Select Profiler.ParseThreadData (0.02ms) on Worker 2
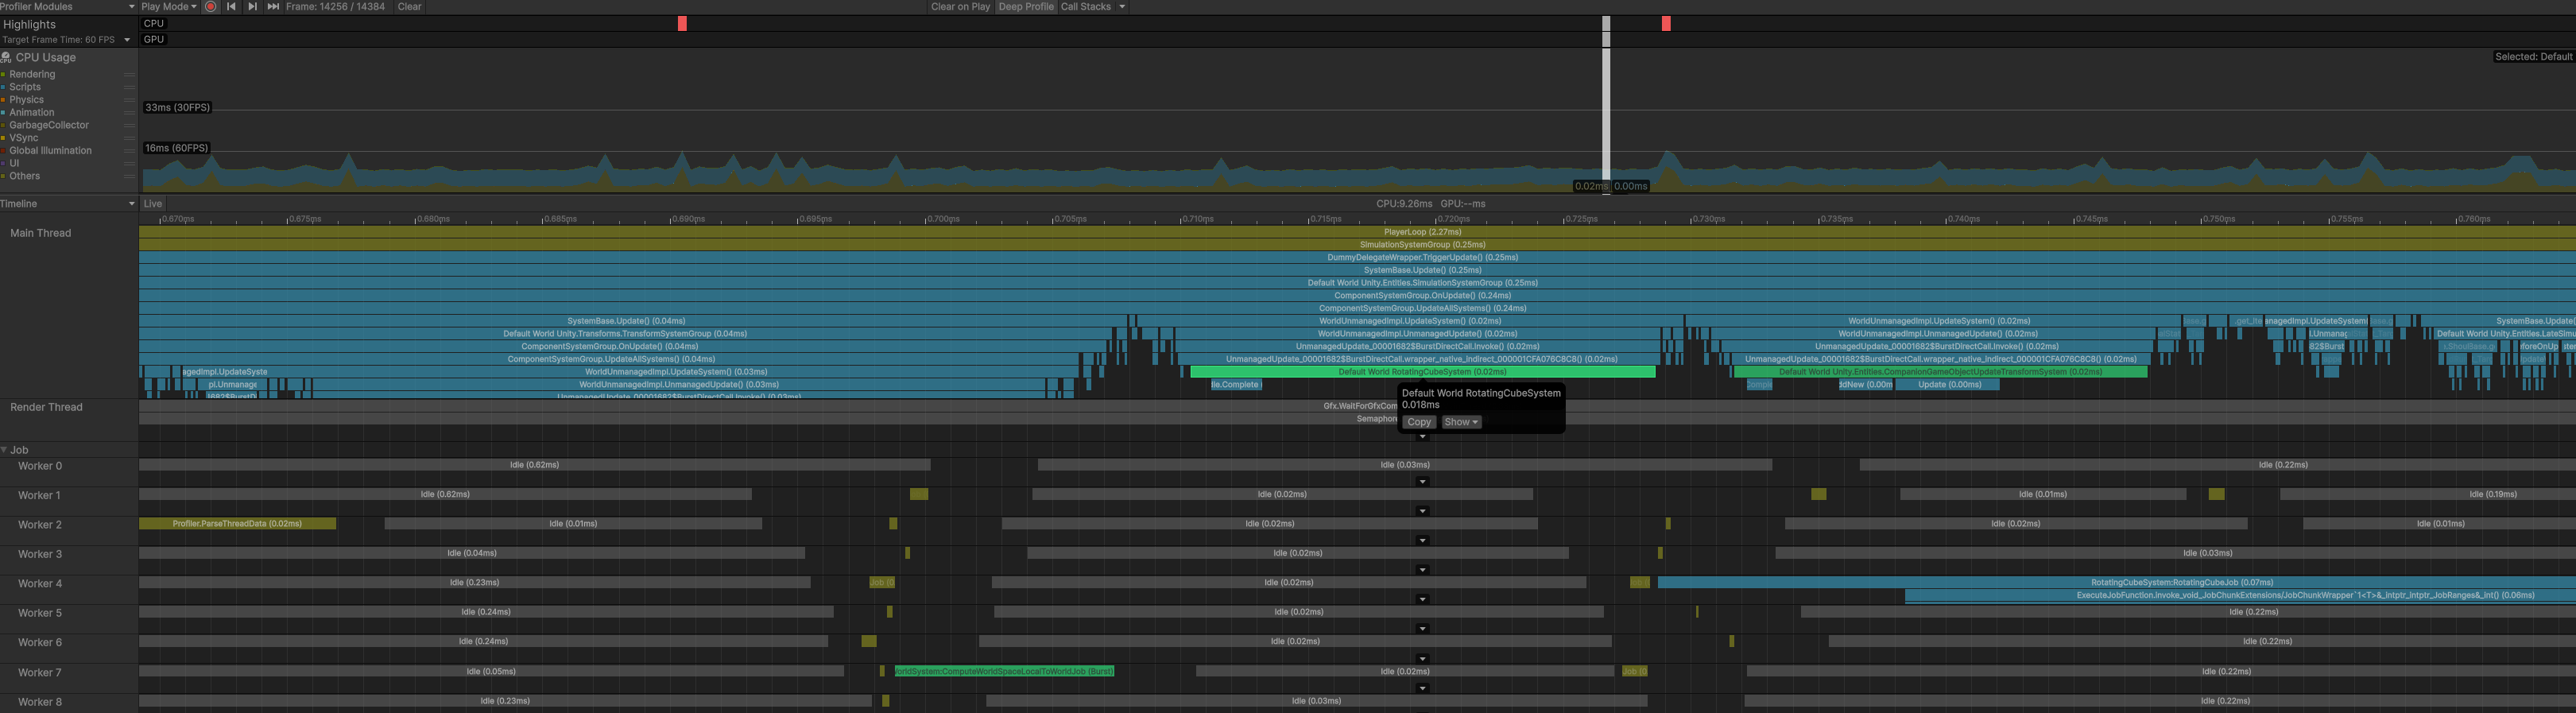Screen dimensions: 2576x713 tap(237, 523)
